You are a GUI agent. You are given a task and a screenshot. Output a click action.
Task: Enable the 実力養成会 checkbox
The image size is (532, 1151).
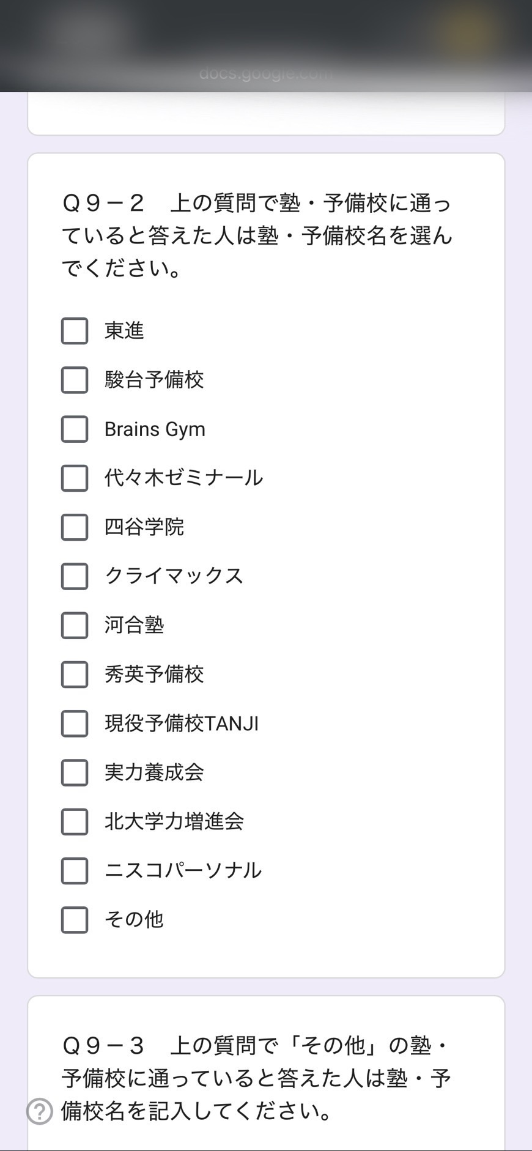pyautogui.click(x=75, y=772)
